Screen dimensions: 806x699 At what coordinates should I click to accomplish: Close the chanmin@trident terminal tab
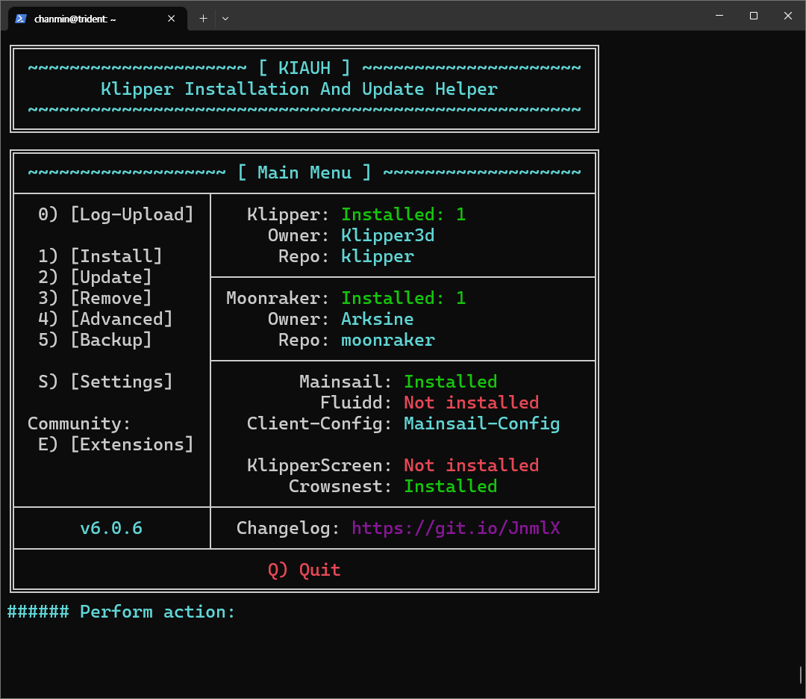(x=172, y=19)
